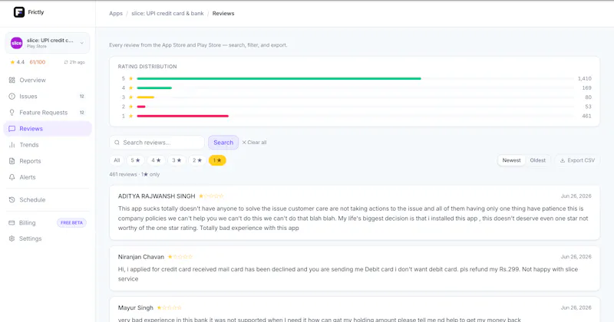Open the Schedule page
The image size is (614, 322).
click(x=48, y=200)
